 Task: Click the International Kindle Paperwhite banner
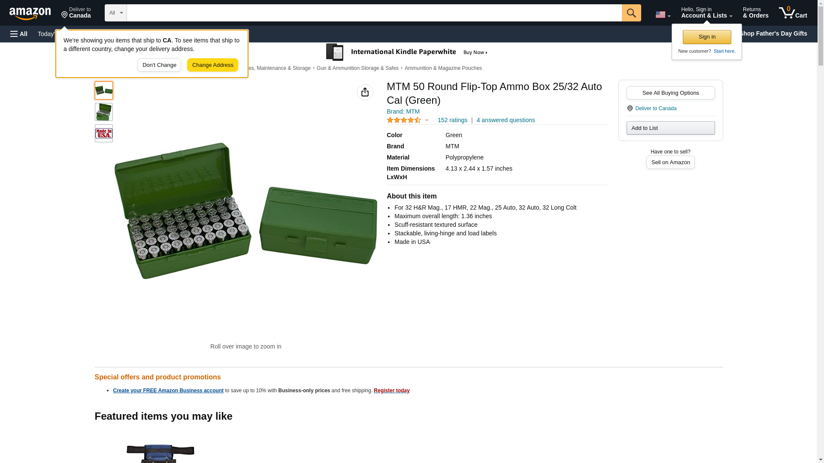407,52
